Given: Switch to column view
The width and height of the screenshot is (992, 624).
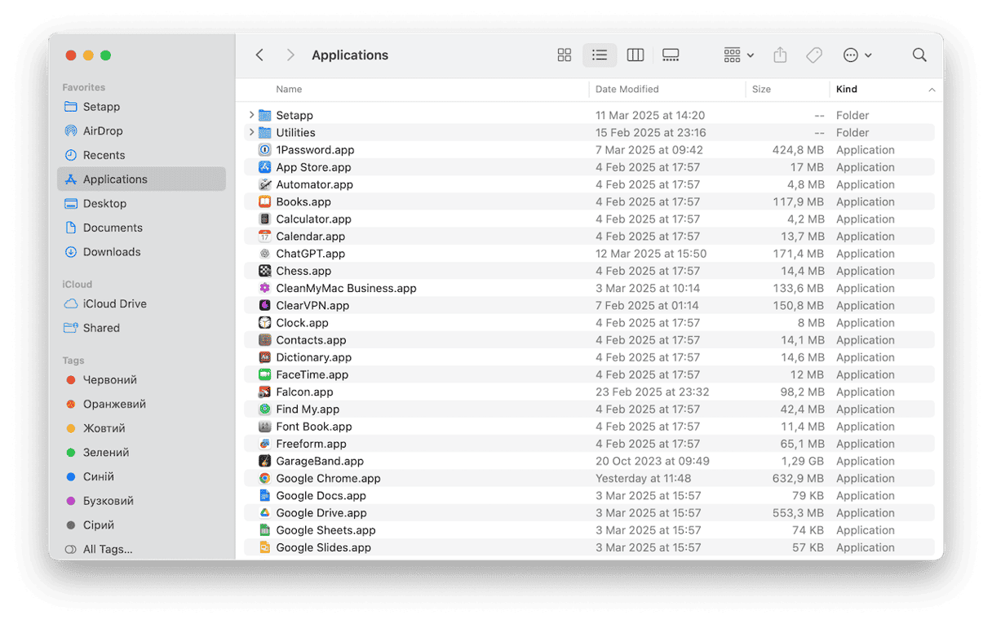Looking at the screenshot, I should point(635,55).
